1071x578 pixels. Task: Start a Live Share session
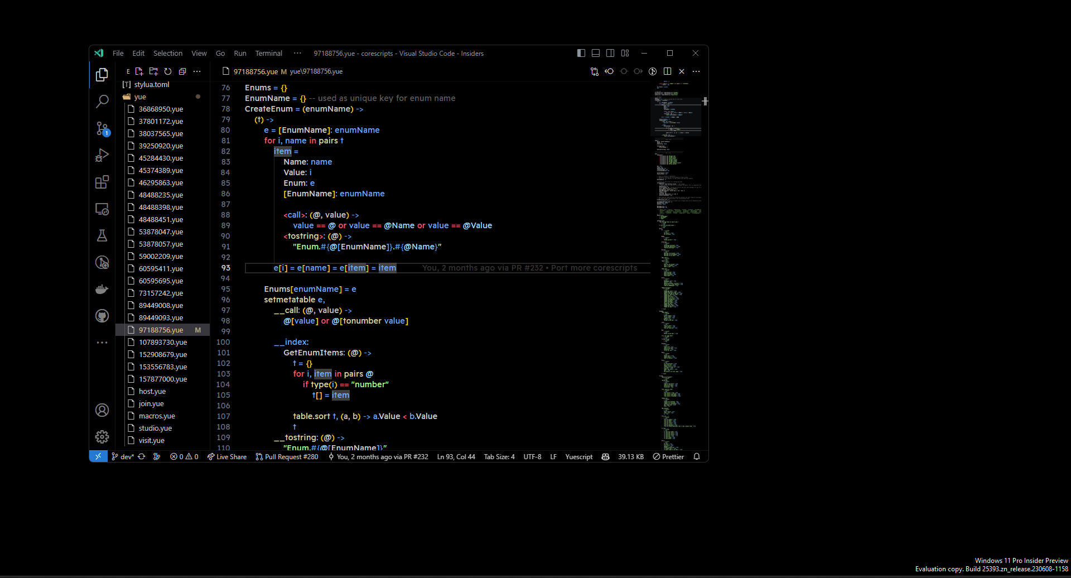tap(226, 456)
